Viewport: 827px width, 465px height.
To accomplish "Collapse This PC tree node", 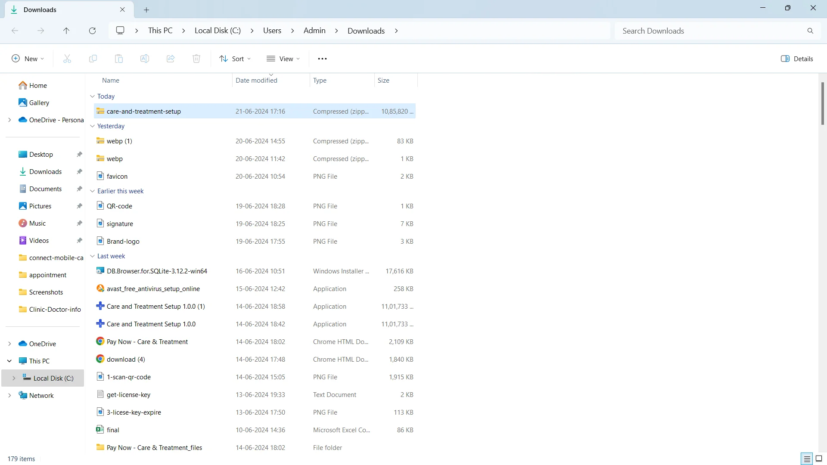I will tap(9, 361).
